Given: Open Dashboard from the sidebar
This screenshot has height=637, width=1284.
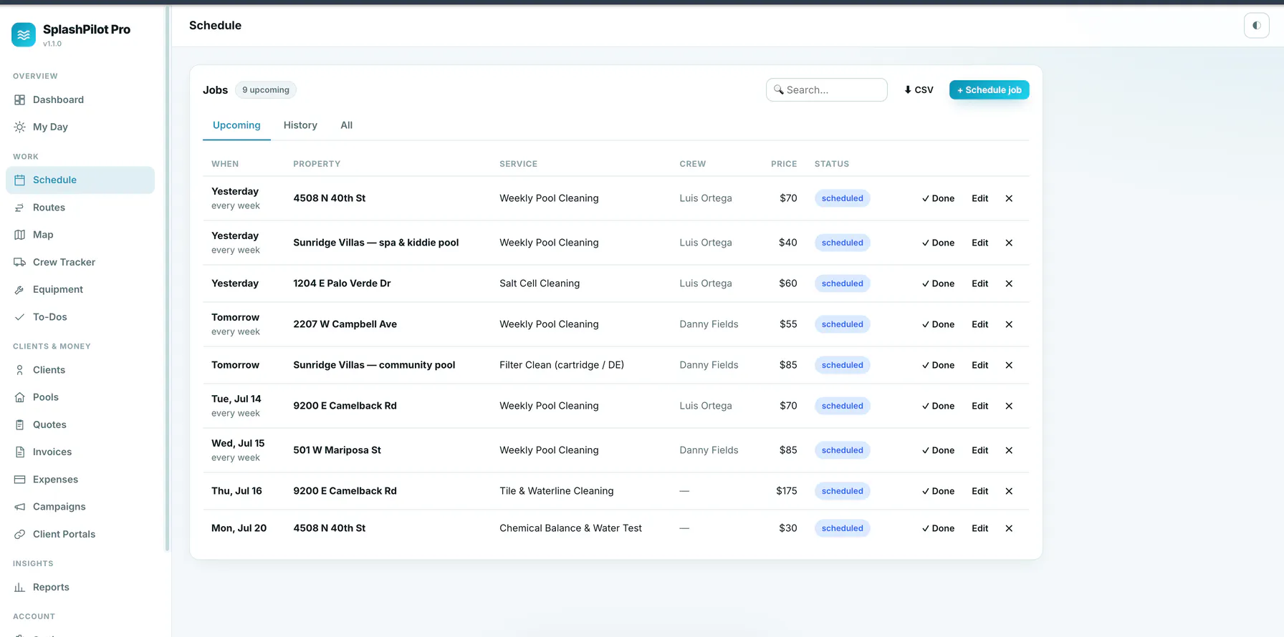Looking at the screenshot, I should [x=80, y=99].
